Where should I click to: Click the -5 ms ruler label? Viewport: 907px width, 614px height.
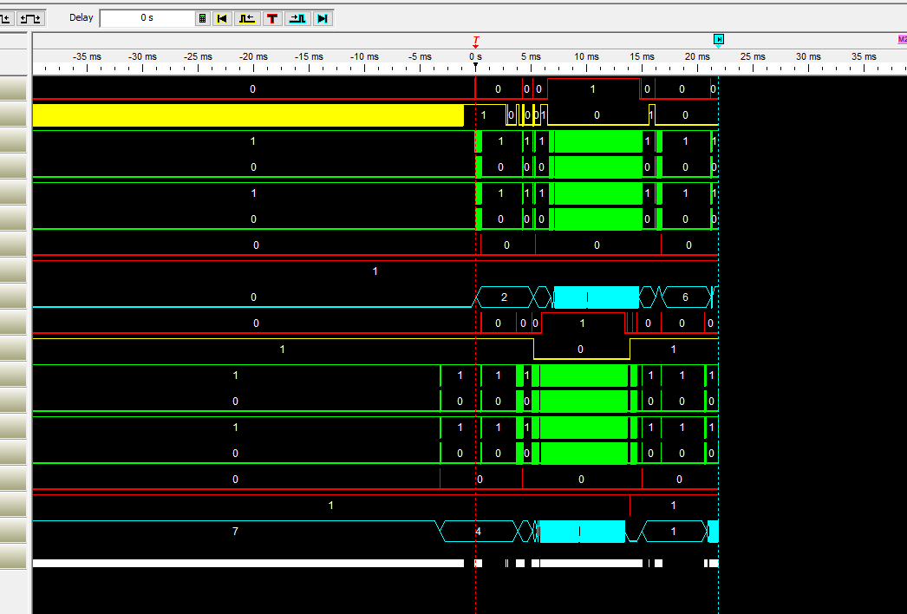pyautogui.click(x=420, y=56)
